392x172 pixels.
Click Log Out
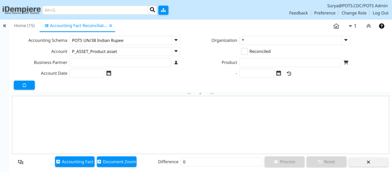coord(381,13)
